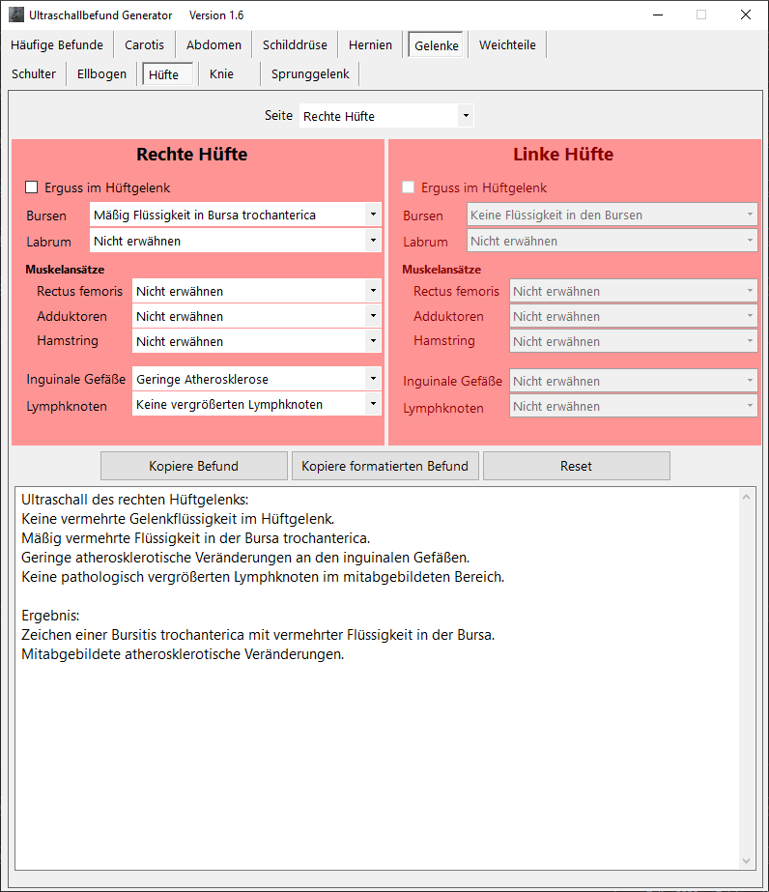Viewport: 769px width, 892px height.
Task: Click the Reset button
Action: 576,466
